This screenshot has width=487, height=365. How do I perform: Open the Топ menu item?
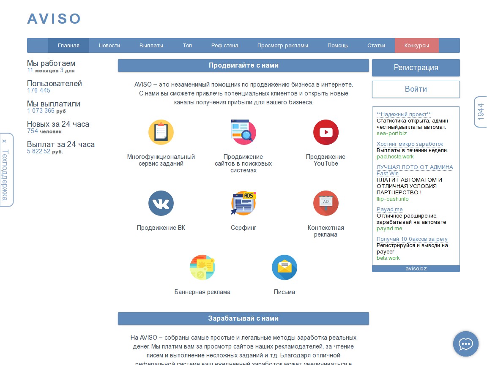[x=187, y=46]
